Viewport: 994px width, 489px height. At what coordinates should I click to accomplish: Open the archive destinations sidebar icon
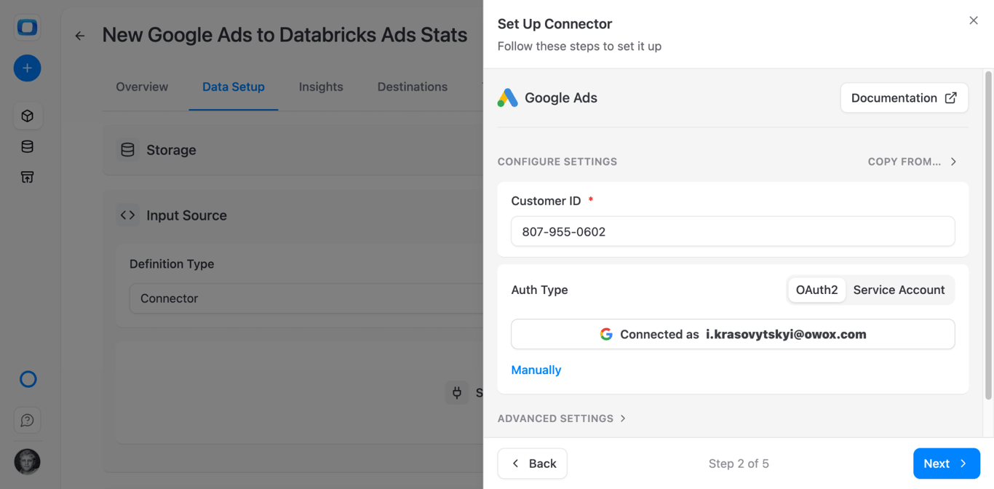point(27,178)
